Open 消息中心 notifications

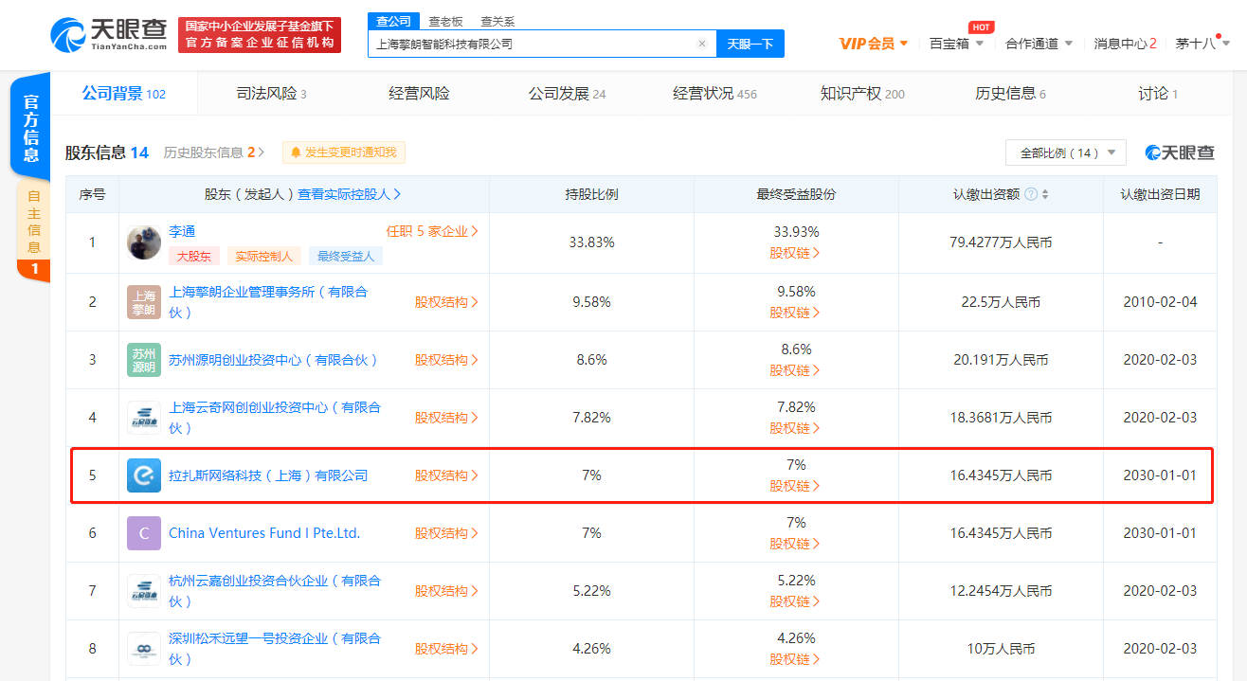click(1125, 44)
